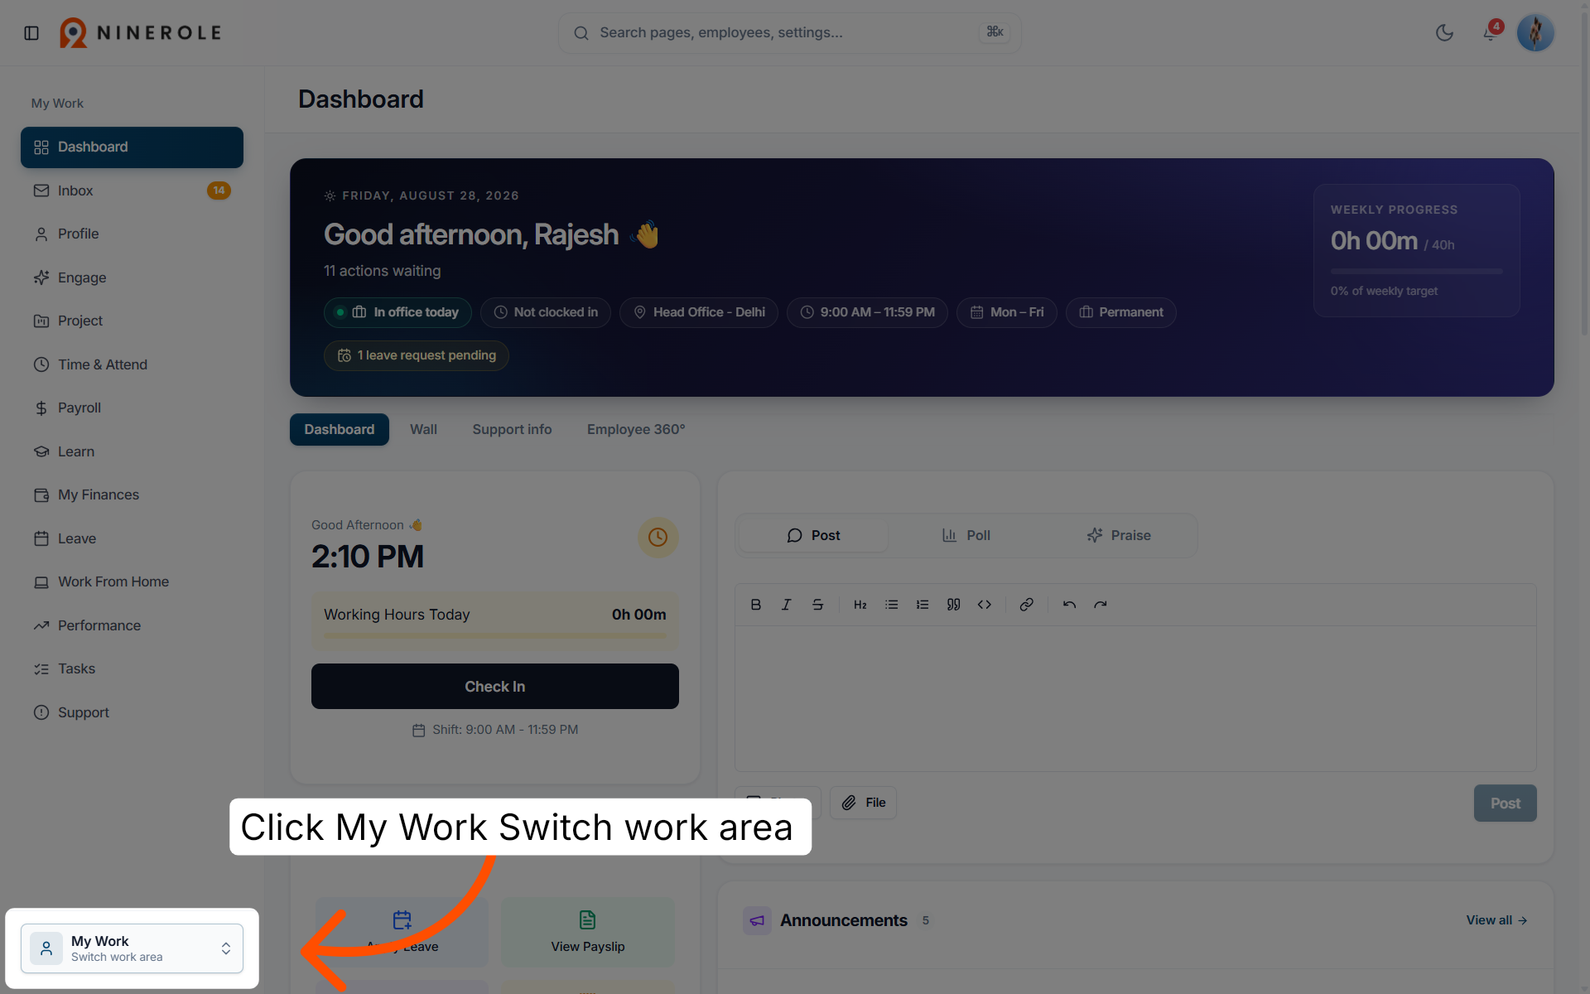1590x994 pixels.
Task: Open Performance in sidebar
Action: point(132,625)
